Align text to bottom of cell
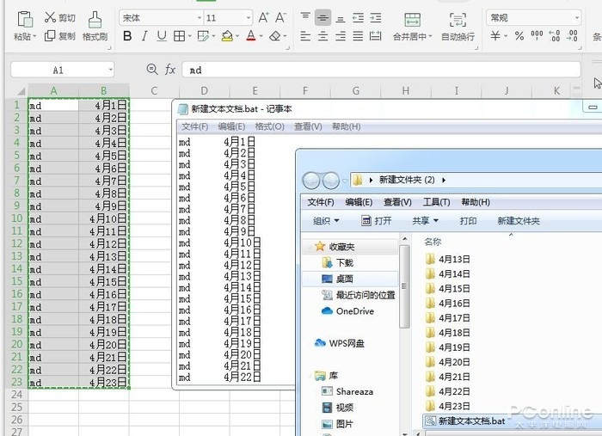The image size is (602, 436). [341, 18]
